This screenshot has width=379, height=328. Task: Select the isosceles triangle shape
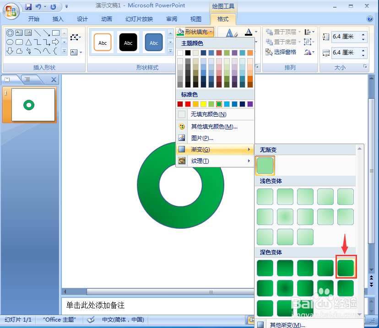coord(28,42)
